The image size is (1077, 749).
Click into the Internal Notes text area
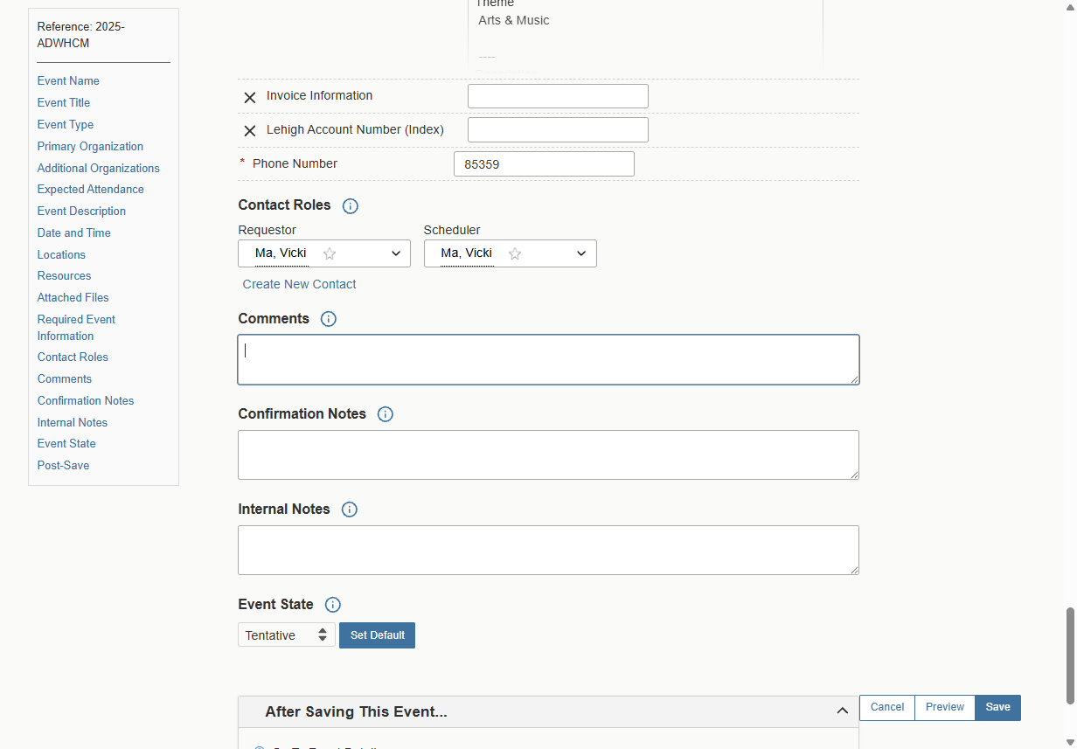(548, 550)
